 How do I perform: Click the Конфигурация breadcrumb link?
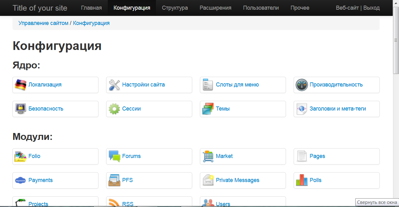coord(91,23)
